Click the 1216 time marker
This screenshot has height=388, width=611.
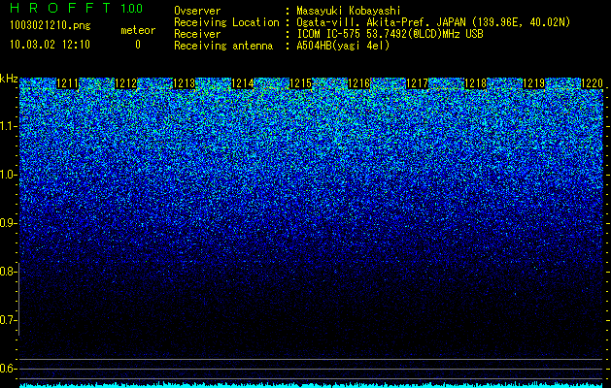coord(358,83)
